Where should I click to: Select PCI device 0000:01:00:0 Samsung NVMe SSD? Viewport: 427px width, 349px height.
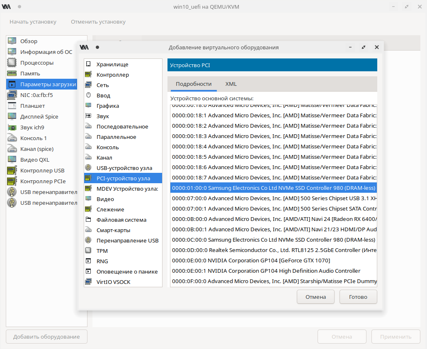274,188
